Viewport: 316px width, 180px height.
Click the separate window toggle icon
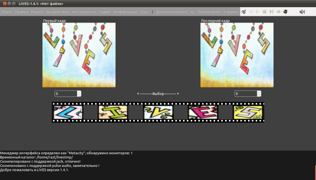244,12
